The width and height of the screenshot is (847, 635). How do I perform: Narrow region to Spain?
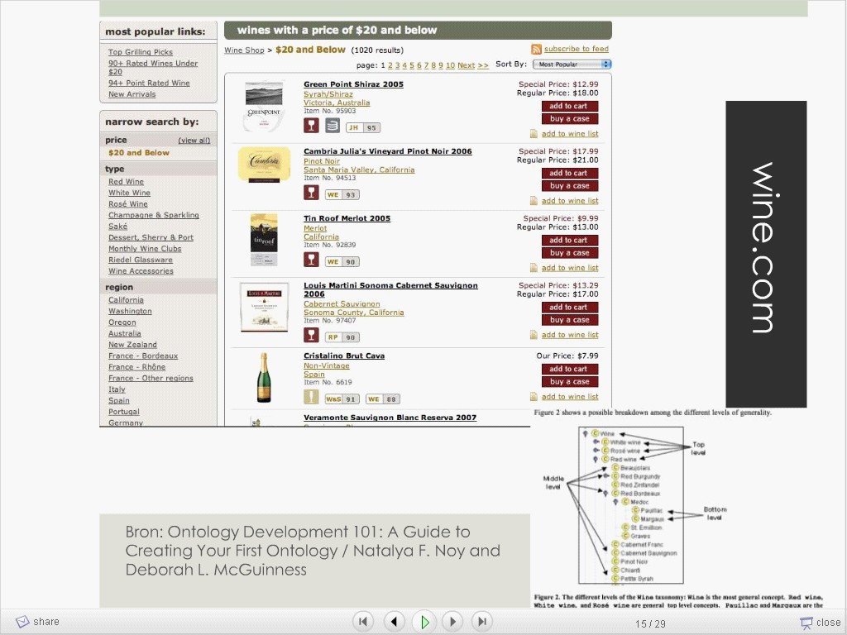click(x=119, y=401)
